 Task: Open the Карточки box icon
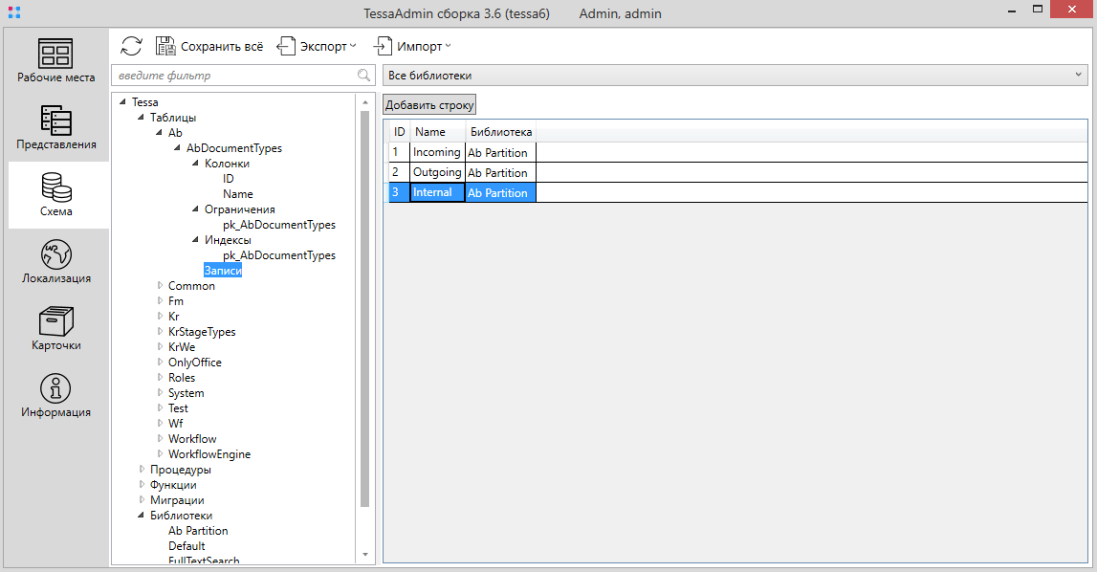55,321
